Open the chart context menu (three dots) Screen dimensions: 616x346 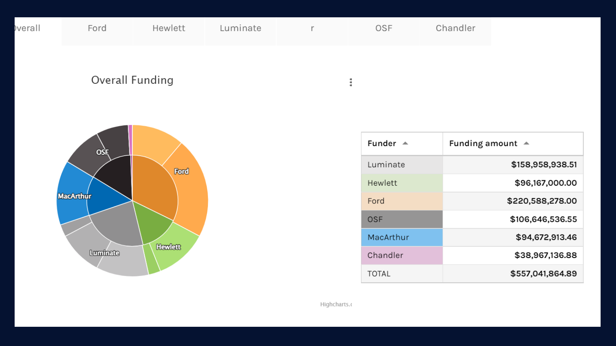[x=351, y=82]
